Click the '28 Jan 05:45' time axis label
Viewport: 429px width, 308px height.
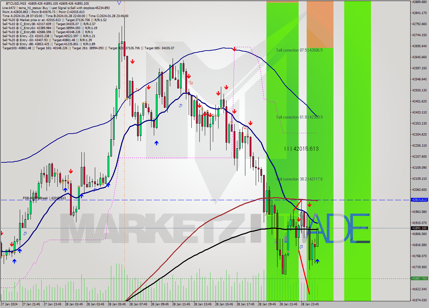point(117,304)
